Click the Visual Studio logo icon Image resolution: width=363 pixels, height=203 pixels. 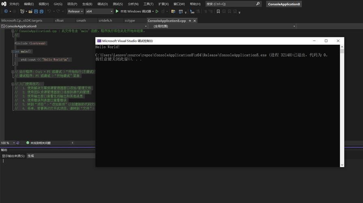[x=4, y=4]
